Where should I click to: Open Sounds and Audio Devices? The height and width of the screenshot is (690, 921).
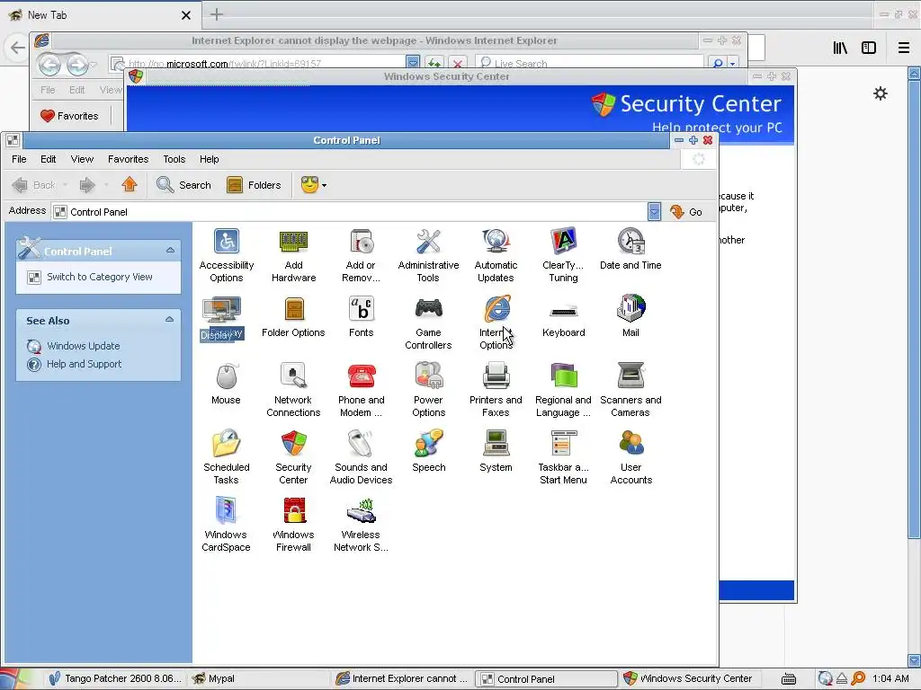pos(361,457)
